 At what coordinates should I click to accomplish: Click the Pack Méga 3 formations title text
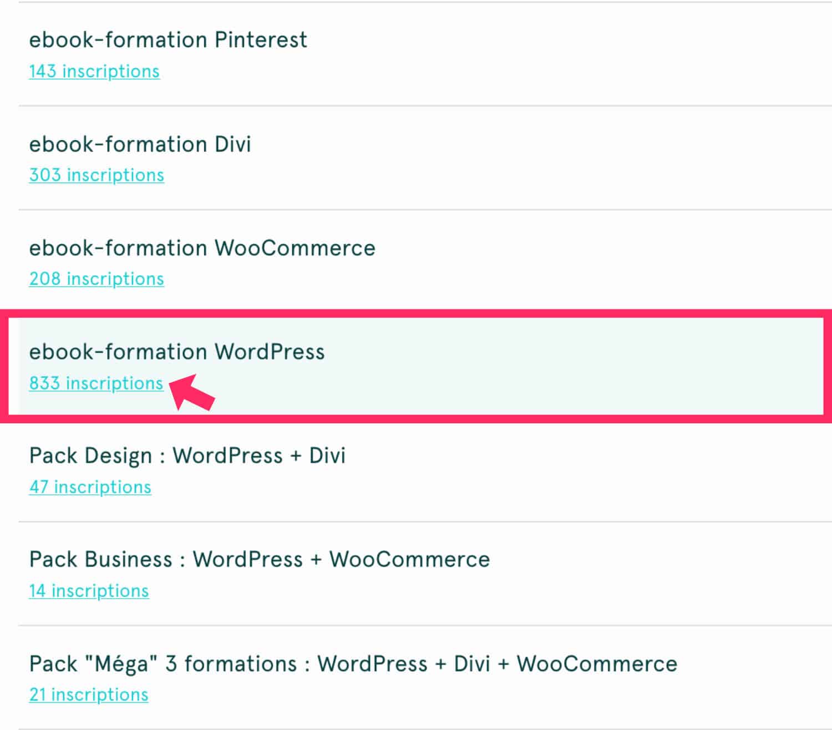[353, 663]
